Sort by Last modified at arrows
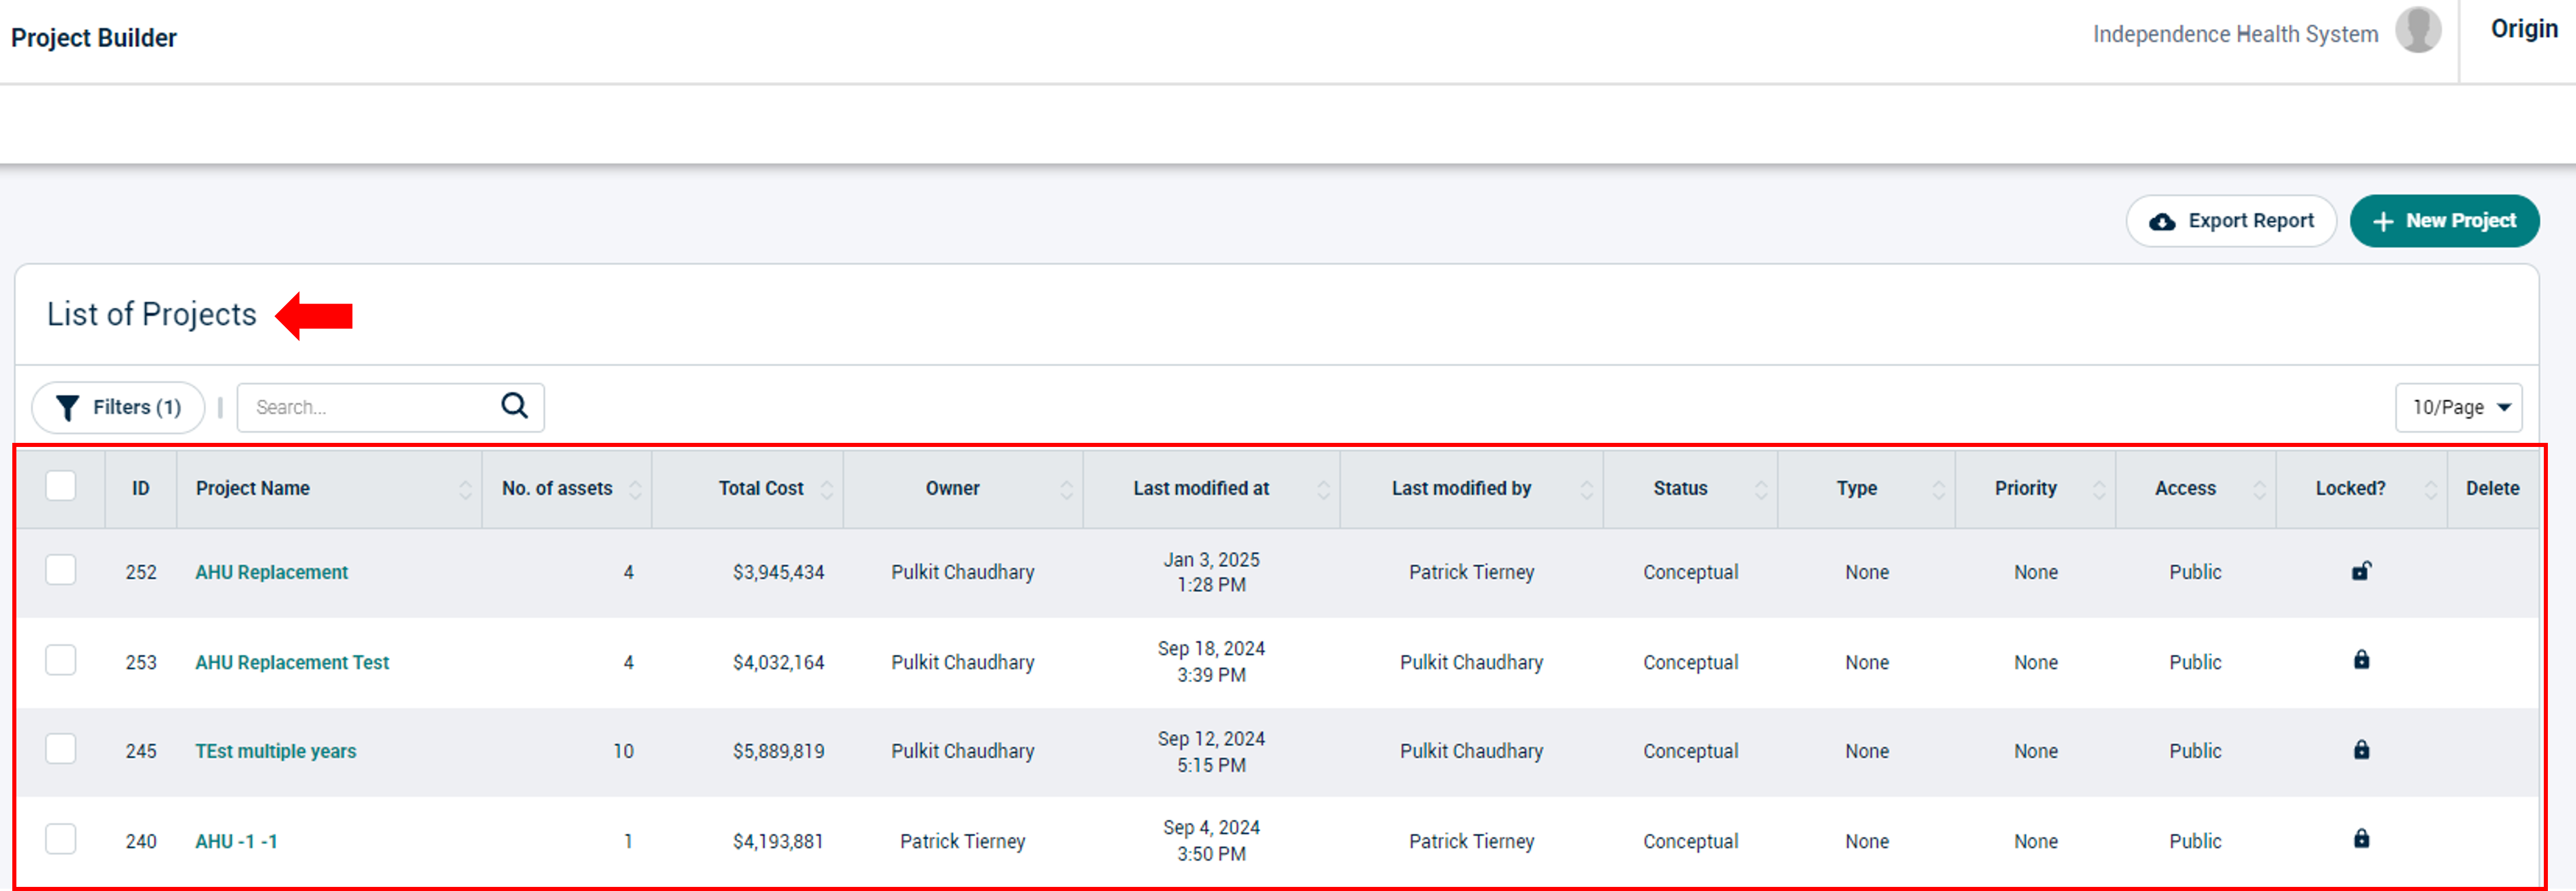 (x=1324, y=490)
